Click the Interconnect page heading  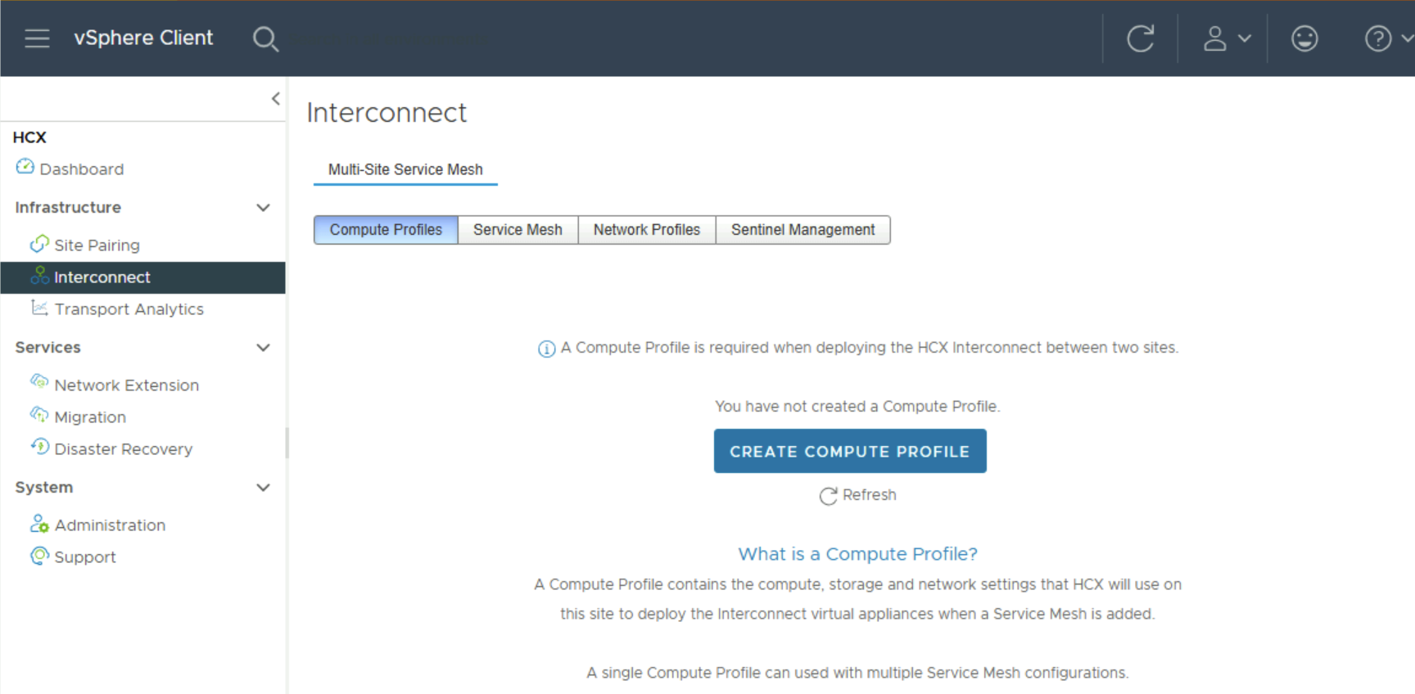point(387,113)
